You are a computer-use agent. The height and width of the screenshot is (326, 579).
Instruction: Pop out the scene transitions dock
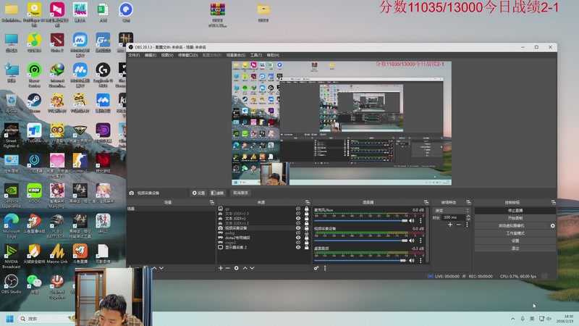(x=468, y=203)
